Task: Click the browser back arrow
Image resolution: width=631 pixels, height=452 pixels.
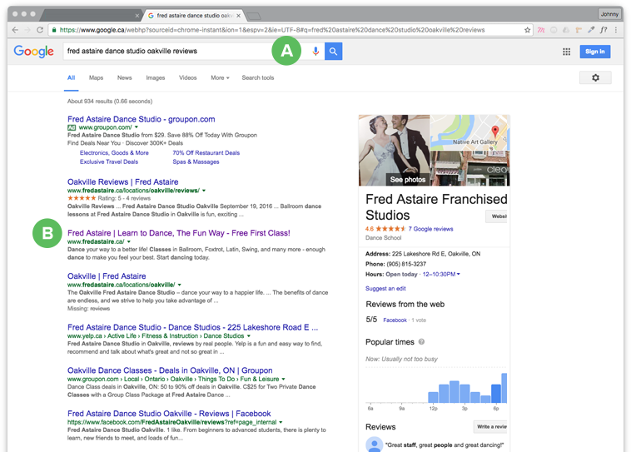Action: click(15, 30)
